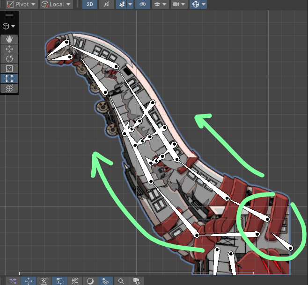Open the Local handle rotation dropdown
Image resolution: width=308 pixels, height=285 pixels.
pos(56,4)
